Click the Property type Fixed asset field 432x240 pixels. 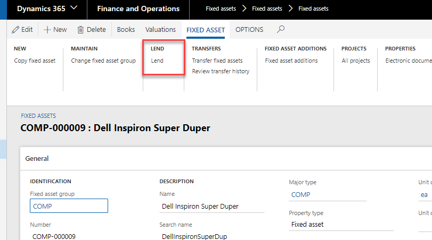[341, 225]
